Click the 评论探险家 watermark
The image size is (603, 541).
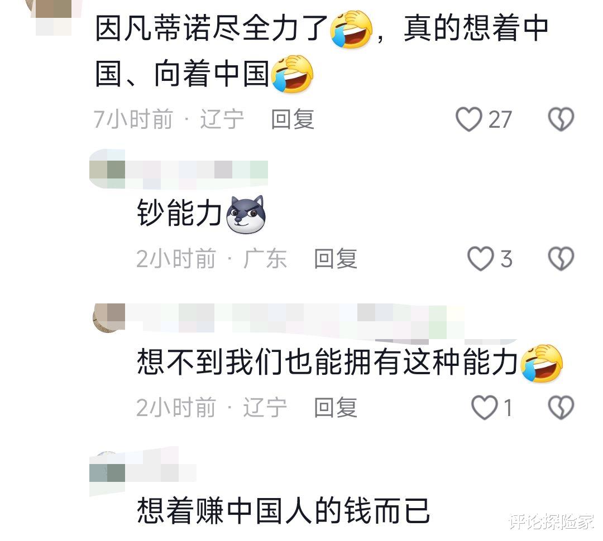[551, 522]
